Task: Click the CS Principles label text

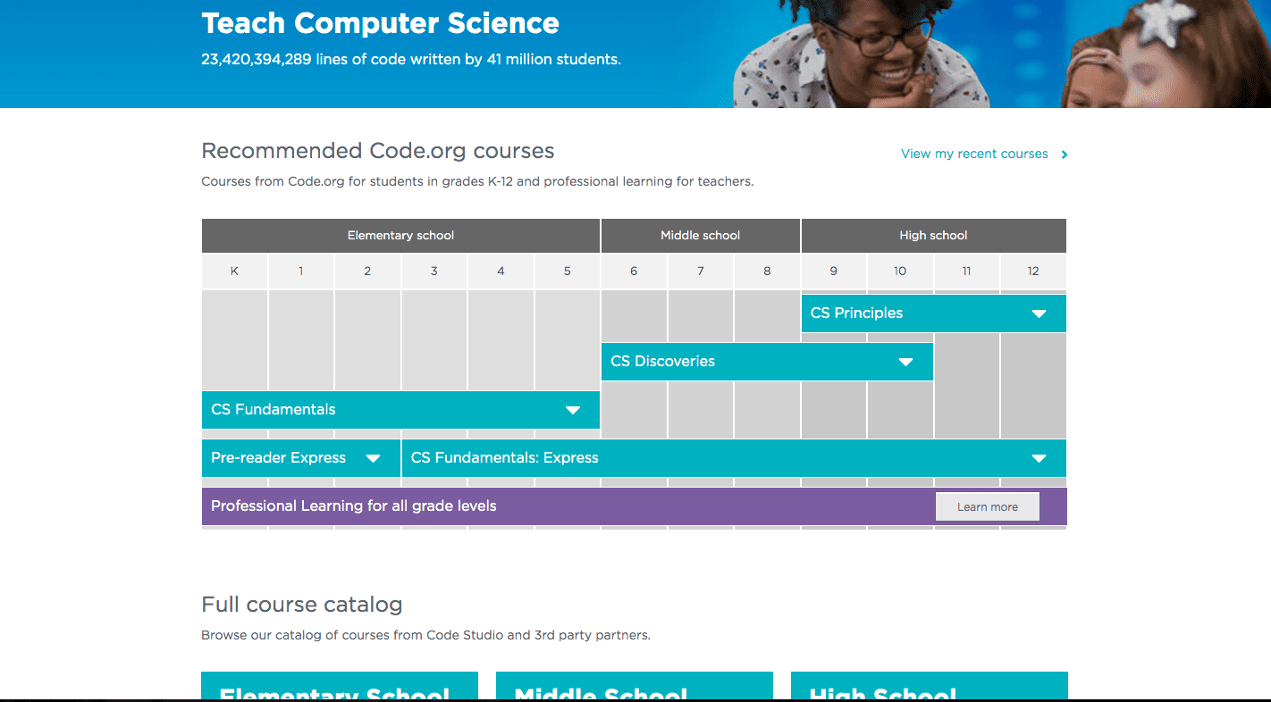Action: click(x=856, y=313)
